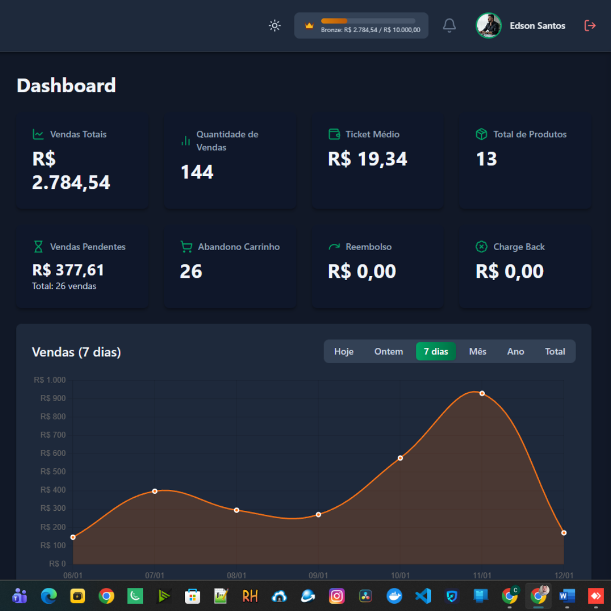This screenshot has width=611, height=611.
Task: Click the 11/01 peak data point
Action: pos(482,393)
